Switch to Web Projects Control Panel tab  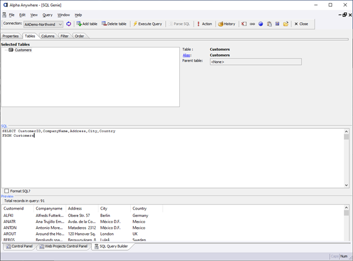63,246
